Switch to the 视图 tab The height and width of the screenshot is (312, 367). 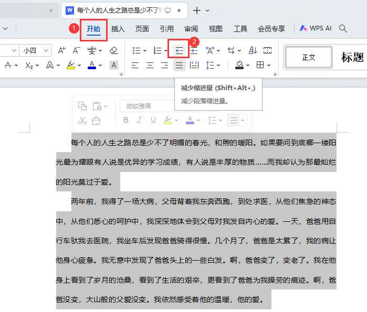tap(216, 29)
